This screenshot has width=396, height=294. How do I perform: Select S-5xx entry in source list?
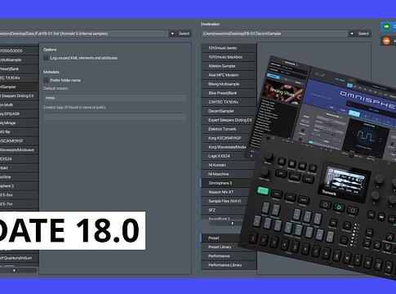tap(20, 194)
